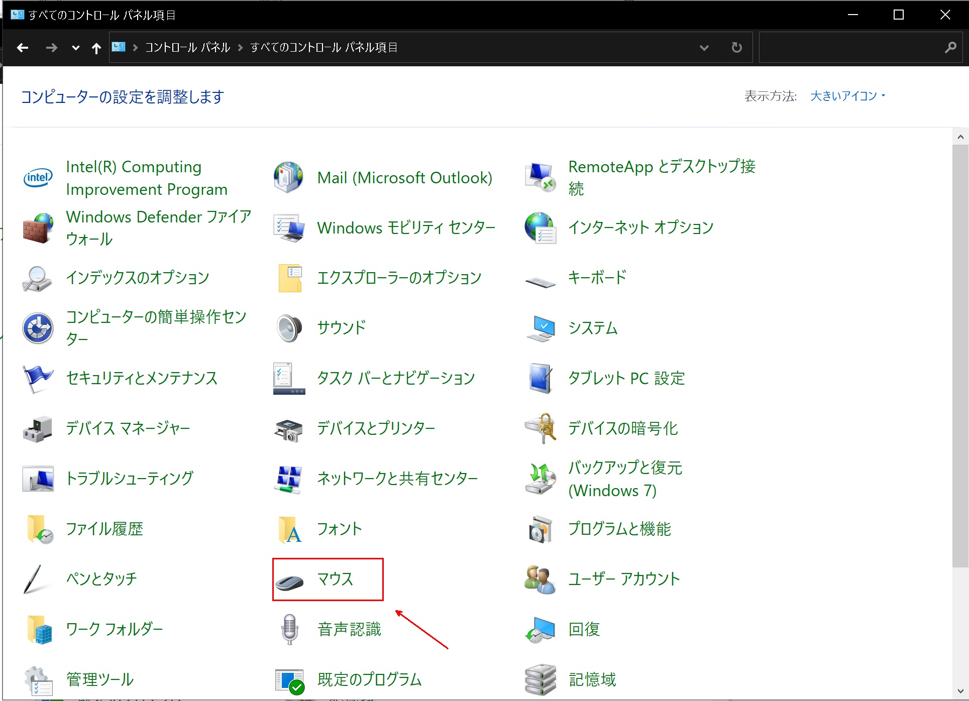This screenshot has height=701, width=969.
Task: Click the 記憶域 storage drives icon
Action: (x=541, y=680)
